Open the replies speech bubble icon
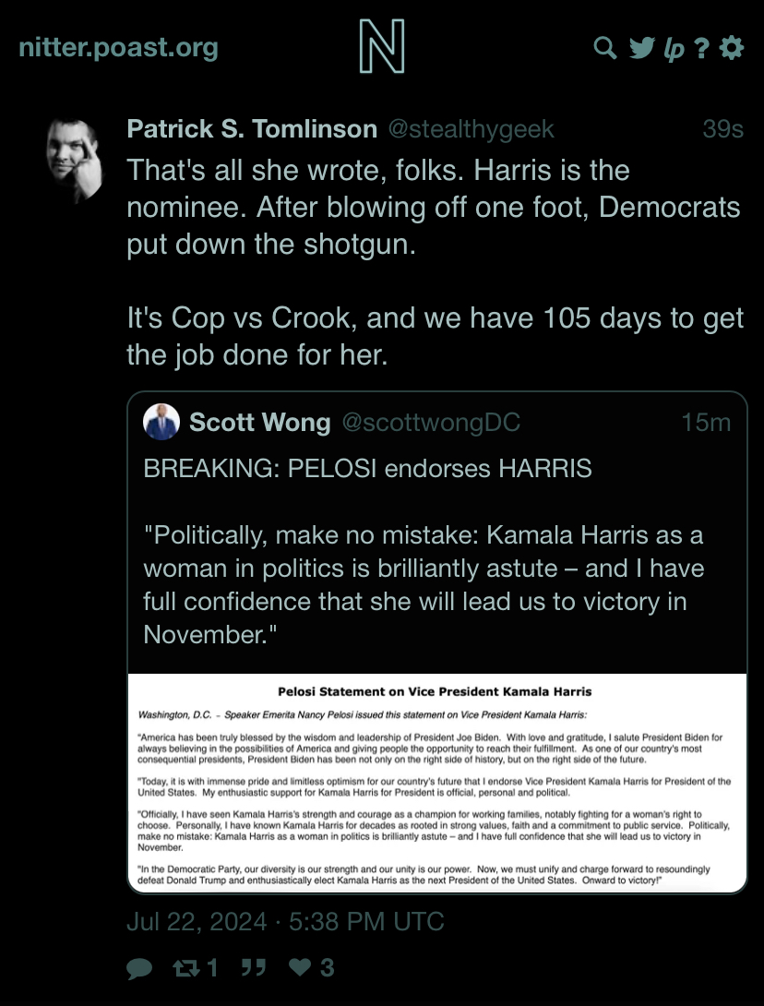Viewport: 764px width, 1006px height. 139,968
